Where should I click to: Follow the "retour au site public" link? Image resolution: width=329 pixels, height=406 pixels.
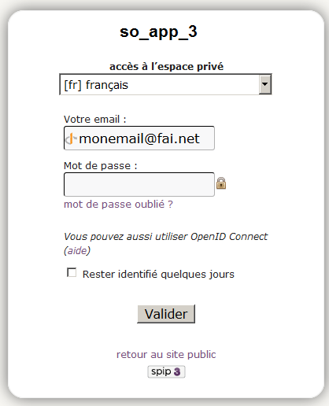coord(166,354)
